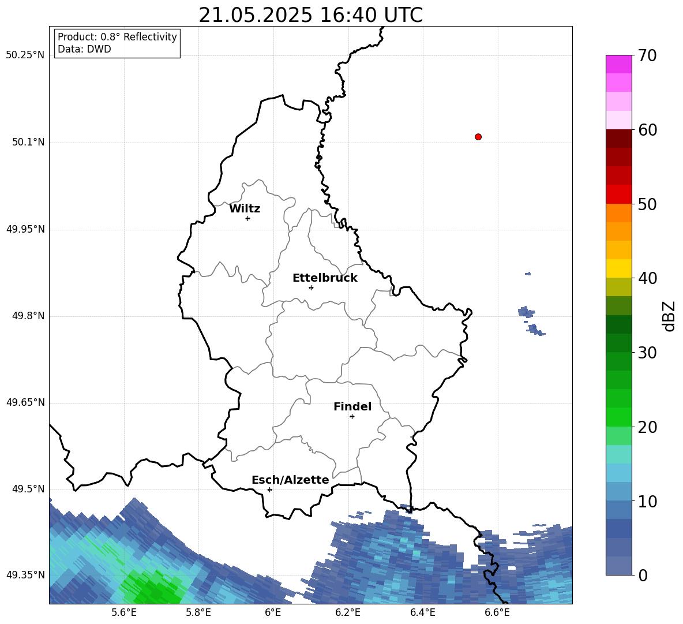
Task: Click the 50 tick on the colorbar
Action: 647,204
